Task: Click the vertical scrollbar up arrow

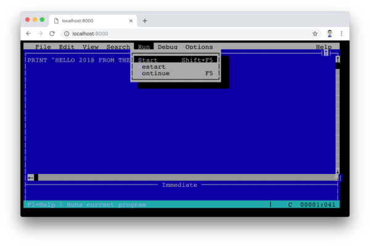Action: coord(338,60)
